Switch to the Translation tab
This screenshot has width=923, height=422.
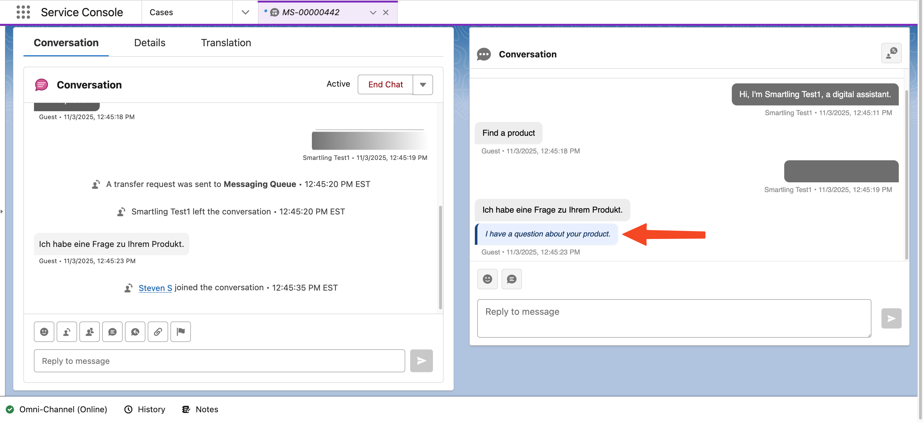click(x=226, y=43)
